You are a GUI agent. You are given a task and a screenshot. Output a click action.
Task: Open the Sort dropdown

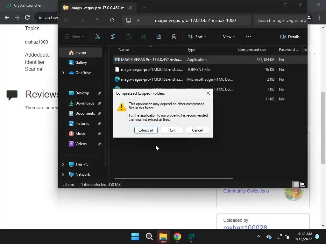click(197, 37)
